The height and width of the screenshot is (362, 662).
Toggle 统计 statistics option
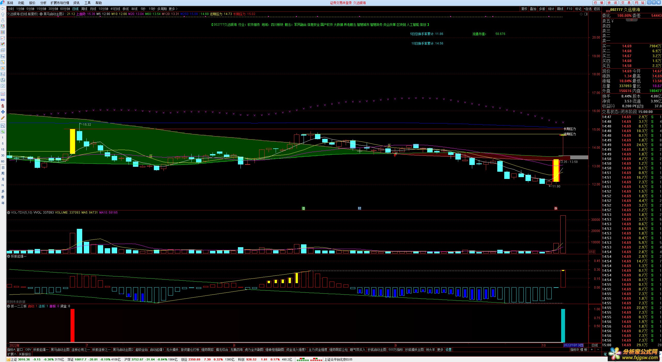pyautogui.click(x=551, y=9)
